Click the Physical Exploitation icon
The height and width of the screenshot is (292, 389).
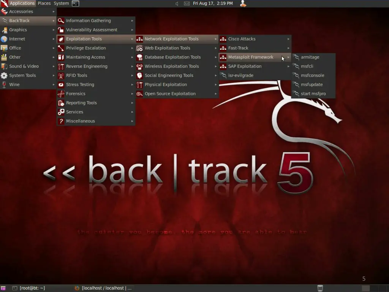pos(139,85)
